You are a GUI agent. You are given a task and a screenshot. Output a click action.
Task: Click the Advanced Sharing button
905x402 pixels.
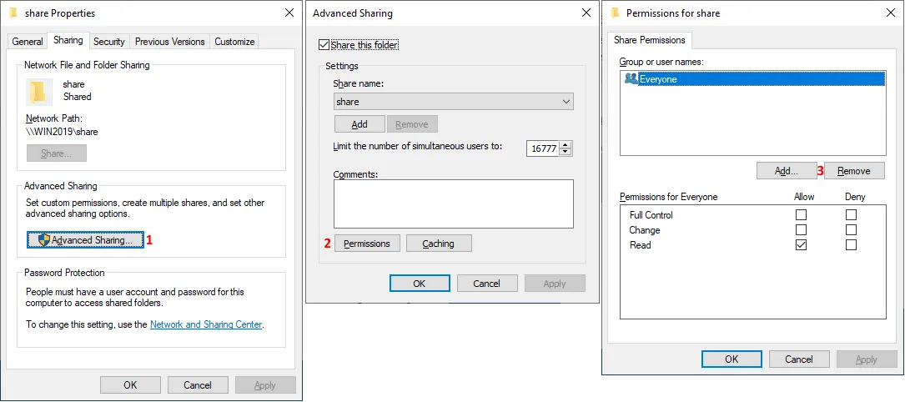[85, 240]
